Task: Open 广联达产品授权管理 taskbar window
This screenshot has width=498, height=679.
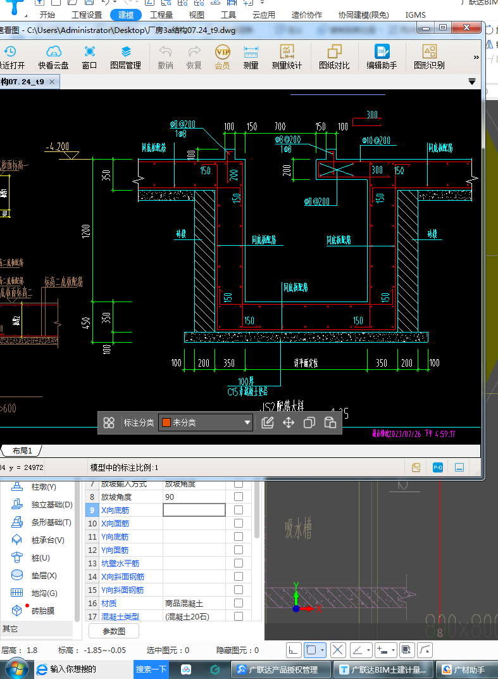Action: [x=281, y=669]
